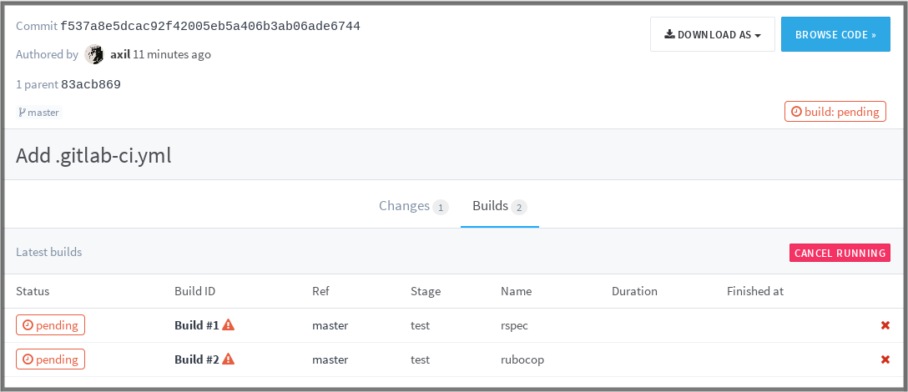908x392 pixels.
Task: Cancel the rubocop build with red X
Action: point(885,359)
